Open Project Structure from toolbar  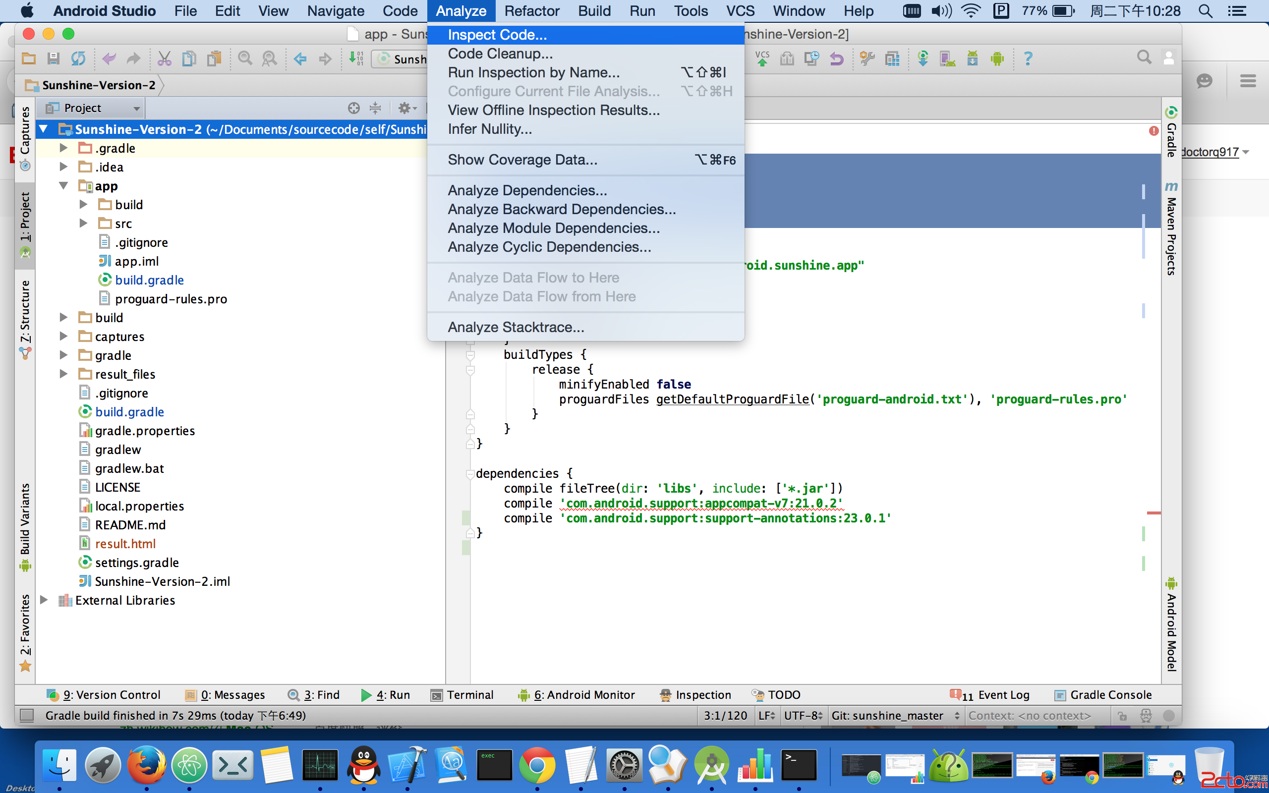[x=892, y=59]
